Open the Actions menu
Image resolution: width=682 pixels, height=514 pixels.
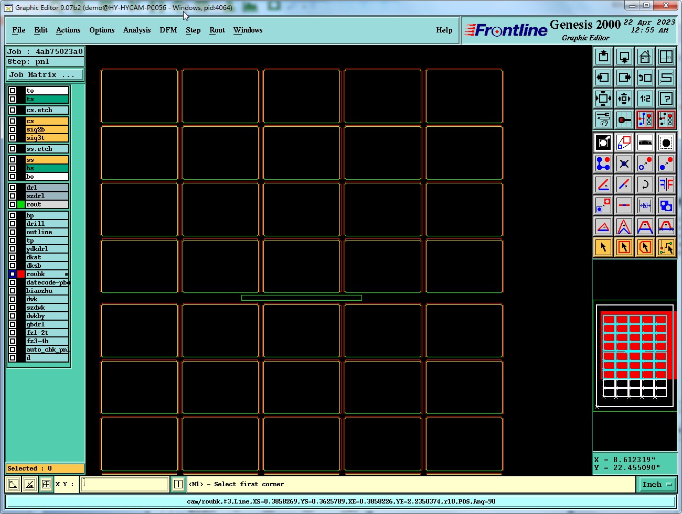pyautogui.click(x=68, y=30)
